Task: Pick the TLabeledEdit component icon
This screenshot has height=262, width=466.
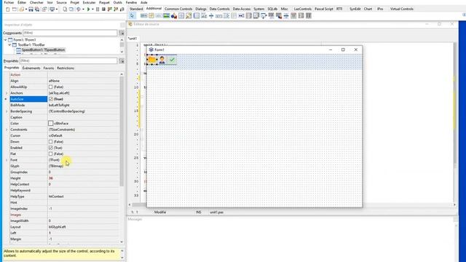Action: pos(204,15)
